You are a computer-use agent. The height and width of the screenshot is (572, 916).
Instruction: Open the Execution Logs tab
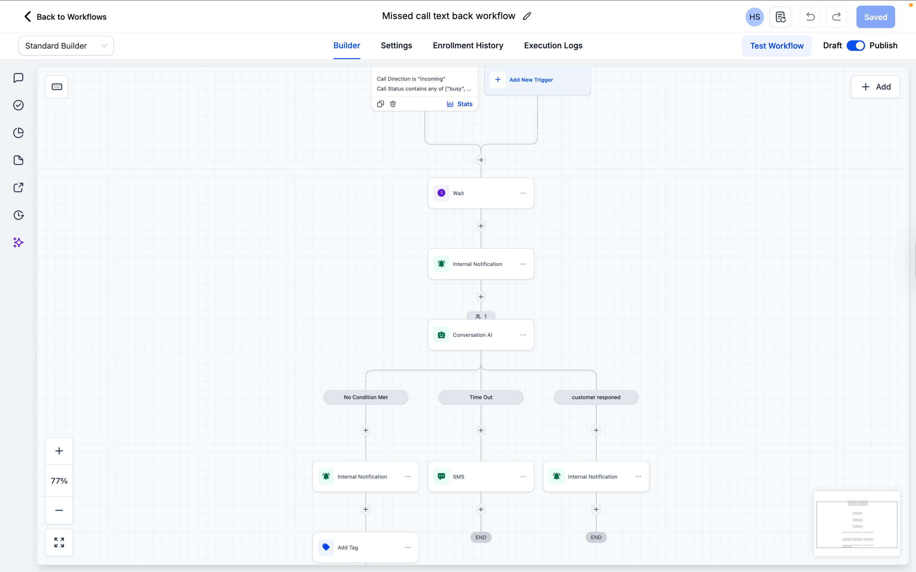pyautogui.click(x=553, y=45)
